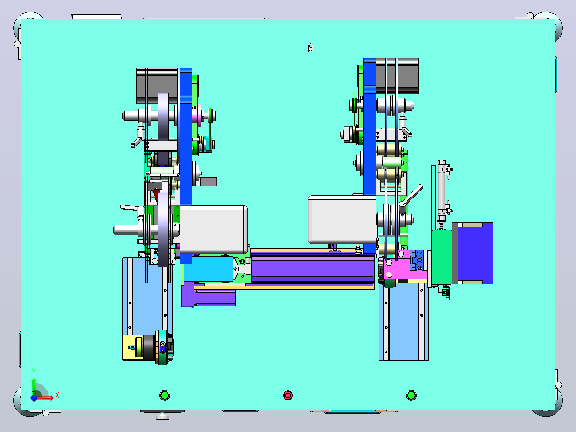
Task: Pick the upper large pulley wheel on left
Action: (163, 117)
